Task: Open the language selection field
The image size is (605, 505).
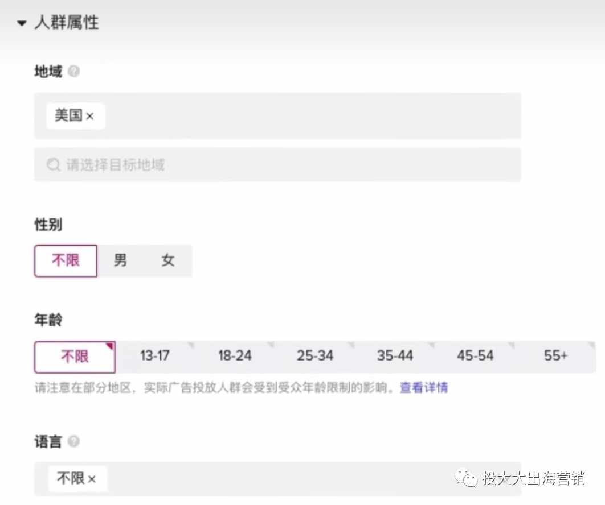Action: click(x=277, y=479)
